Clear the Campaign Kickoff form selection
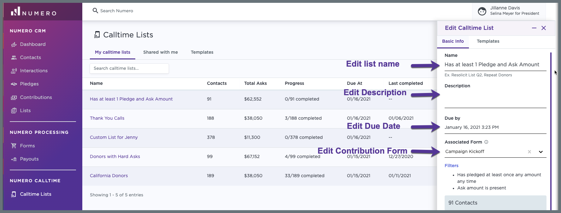This screenshot has width=561, height=213. click(x=529, y=152)
